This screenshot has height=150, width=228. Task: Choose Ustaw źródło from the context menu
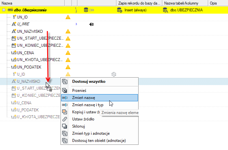(x=100, y=119)
